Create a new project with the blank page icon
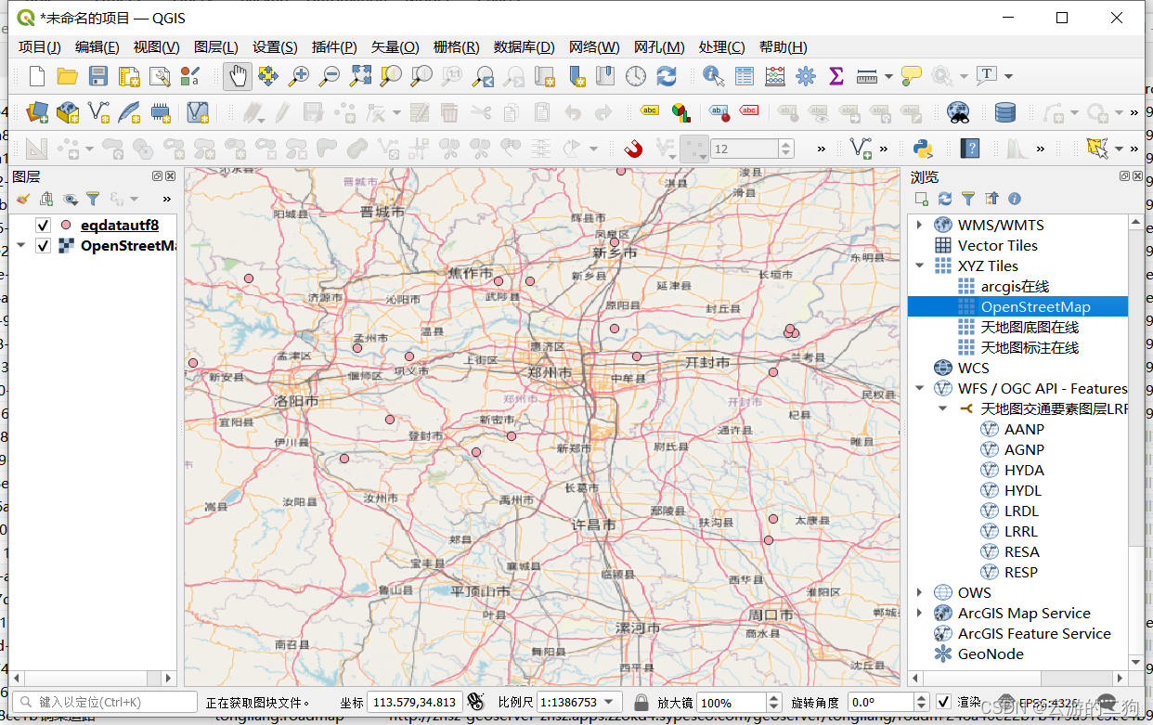The height and width of the screenshot is (725, 1153). point(36,76)
